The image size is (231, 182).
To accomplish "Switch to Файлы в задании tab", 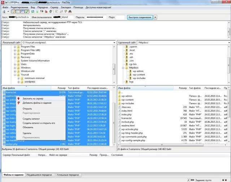I will pos(13,175).
